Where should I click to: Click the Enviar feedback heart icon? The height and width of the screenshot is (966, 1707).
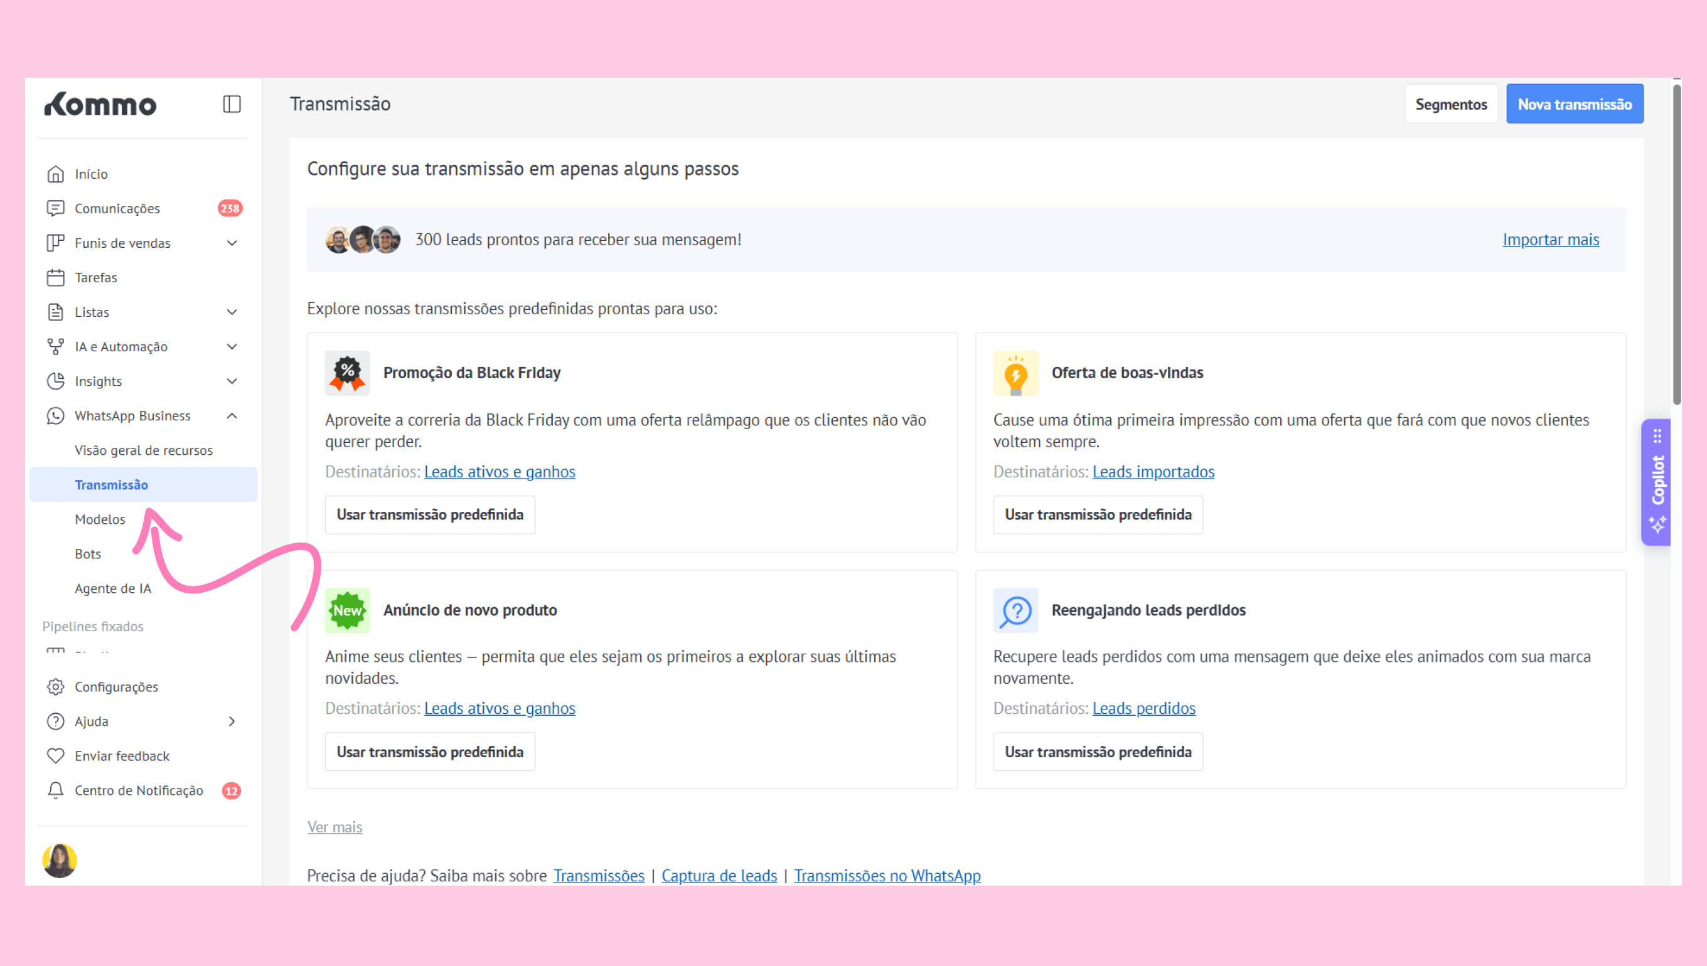[56, 756]
